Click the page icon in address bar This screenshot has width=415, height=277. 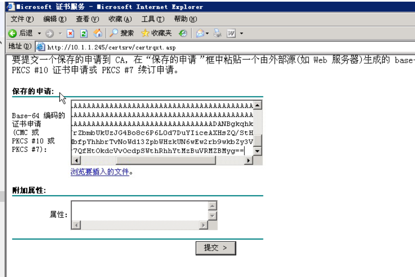tap(40, 47)
